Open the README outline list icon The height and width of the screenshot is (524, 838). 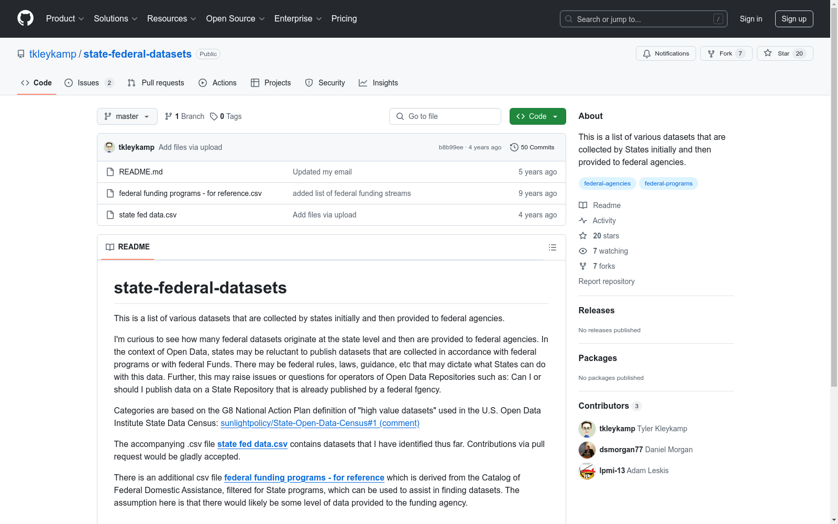(x=553, y=247)
